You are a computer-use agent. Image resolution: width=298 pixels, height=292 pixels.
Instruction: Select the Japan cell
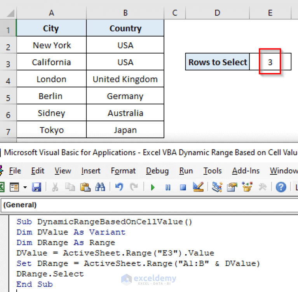[125, 130]
